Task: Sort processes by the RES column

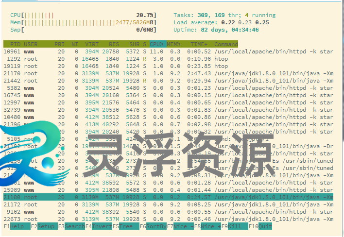Action: [114, 44]
